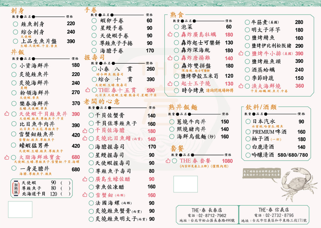Select the circle beside 法國海螺
This screenshot has height=228, width=321.
click(x=91, y=203)
